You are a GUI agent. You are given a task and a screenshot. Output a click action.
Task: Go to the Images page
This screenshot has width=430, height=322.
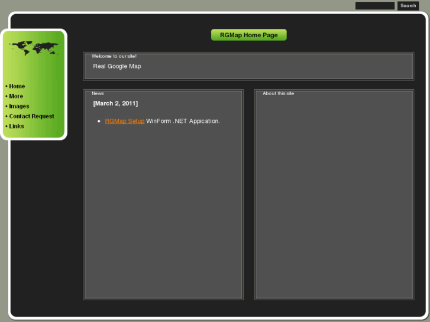point(19,106)
